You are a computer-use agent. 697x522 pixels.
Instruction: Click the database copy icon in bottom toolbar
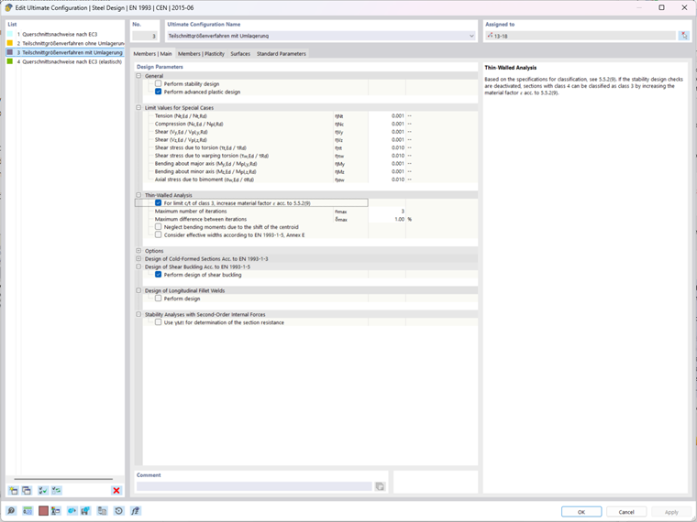tap(102, 511)
